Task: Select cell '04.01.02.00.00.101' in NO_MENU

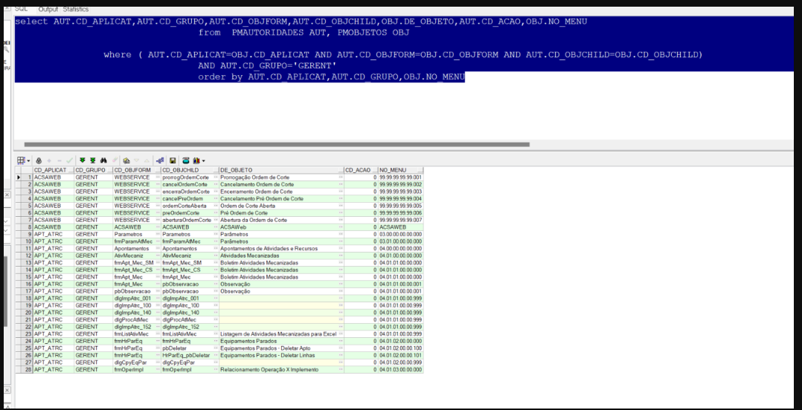Action: (x=400, y=355)
